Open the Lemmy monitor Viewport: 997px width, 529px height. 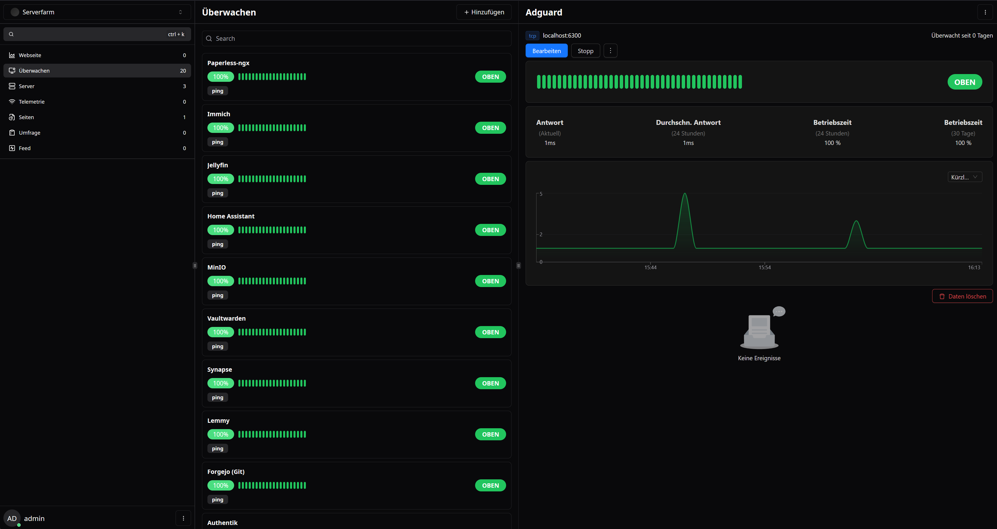click(x=356, y=435)
